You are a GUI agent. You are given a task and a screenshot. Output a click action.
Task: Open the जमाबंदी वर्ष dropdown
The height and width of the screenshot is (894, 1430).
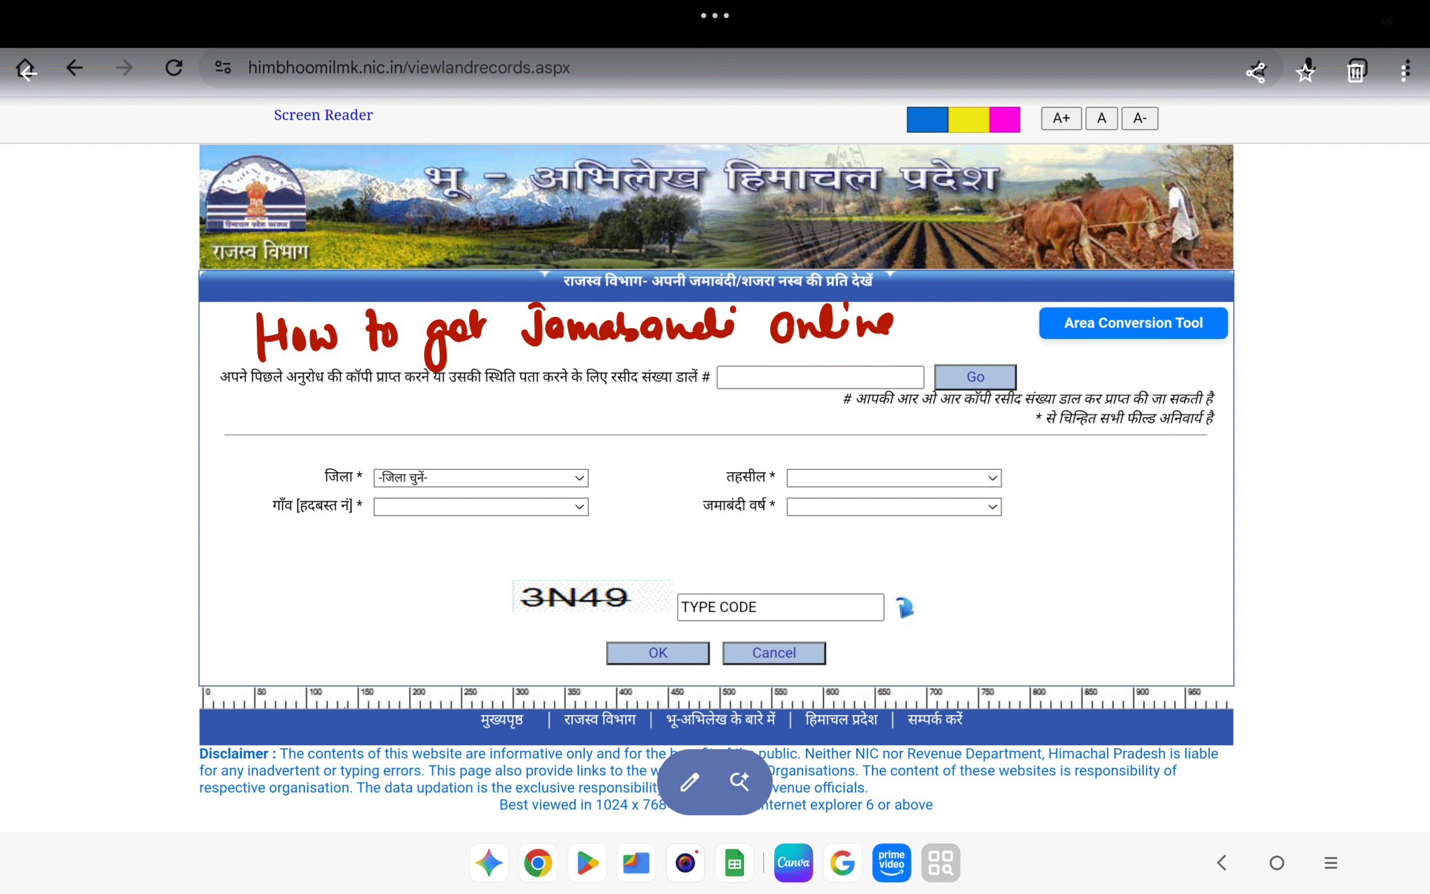click(893, 507)
